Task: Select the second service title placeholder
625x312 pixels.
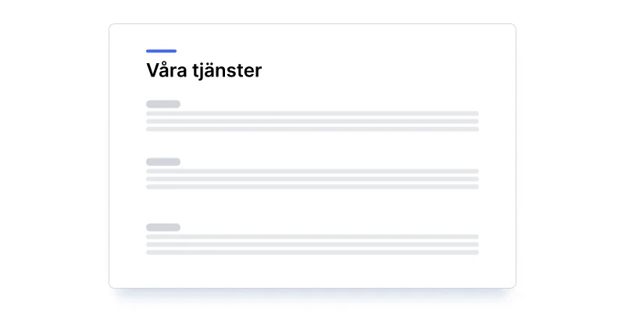Action: click(162, 161)
